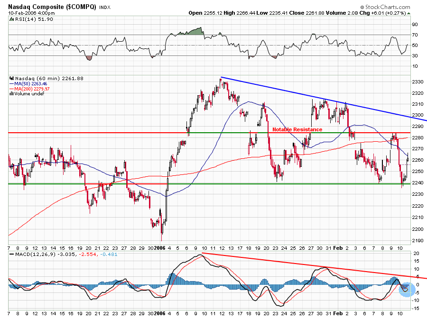The height and width of the screenshot is (319, 427).
Task: Click the green up arrow after the Chg value
Action: coord(409,13)
